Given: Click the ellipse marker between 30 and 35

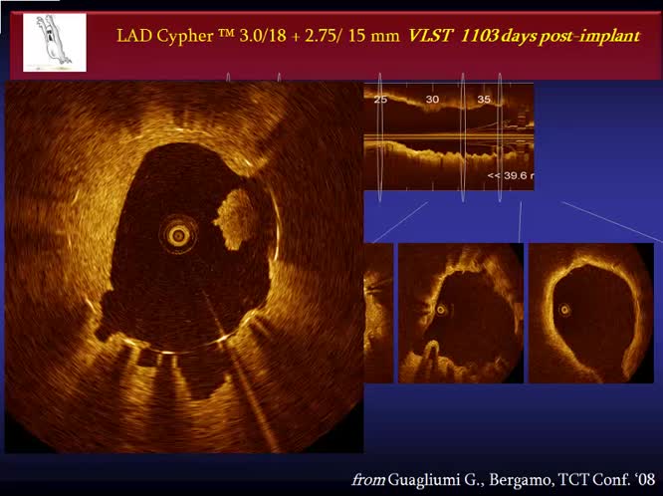Looking at the screenshot, I should (463, 132).
